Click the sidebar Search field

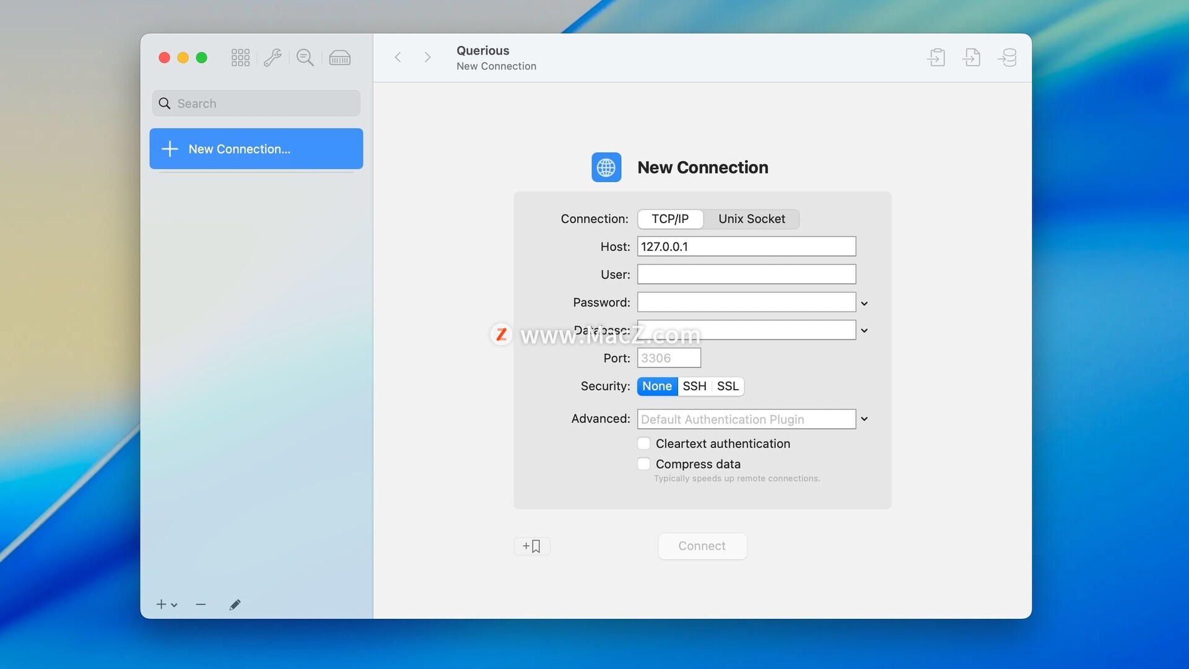click(256, 103)
